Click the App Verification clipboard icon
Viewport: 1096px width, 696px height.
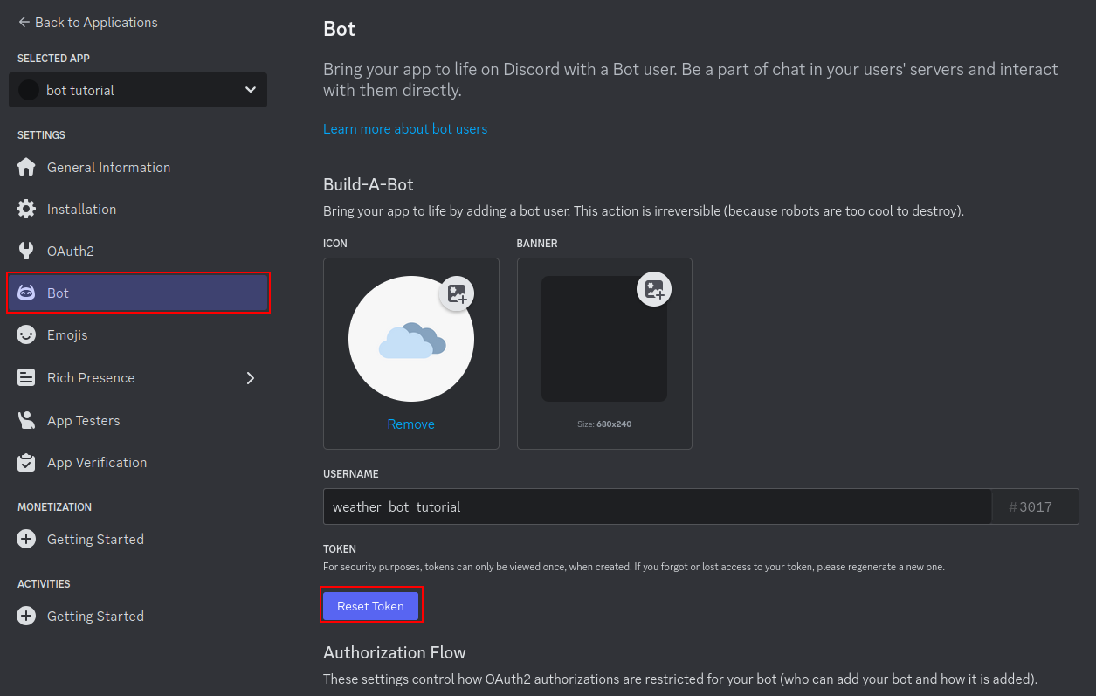26,462
